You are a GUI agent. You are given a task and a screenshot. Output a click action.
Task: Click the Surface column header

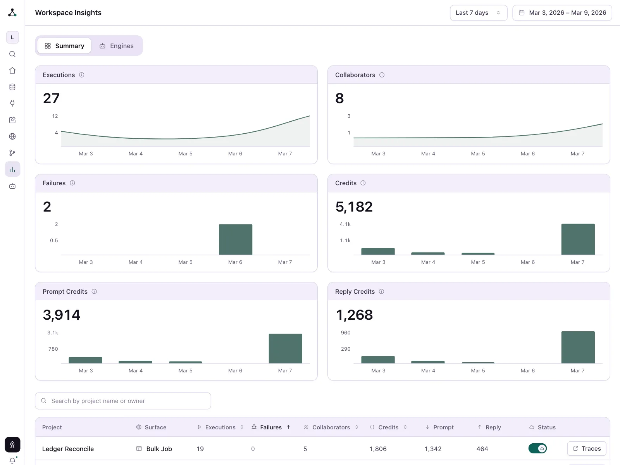tap(151, 427)
